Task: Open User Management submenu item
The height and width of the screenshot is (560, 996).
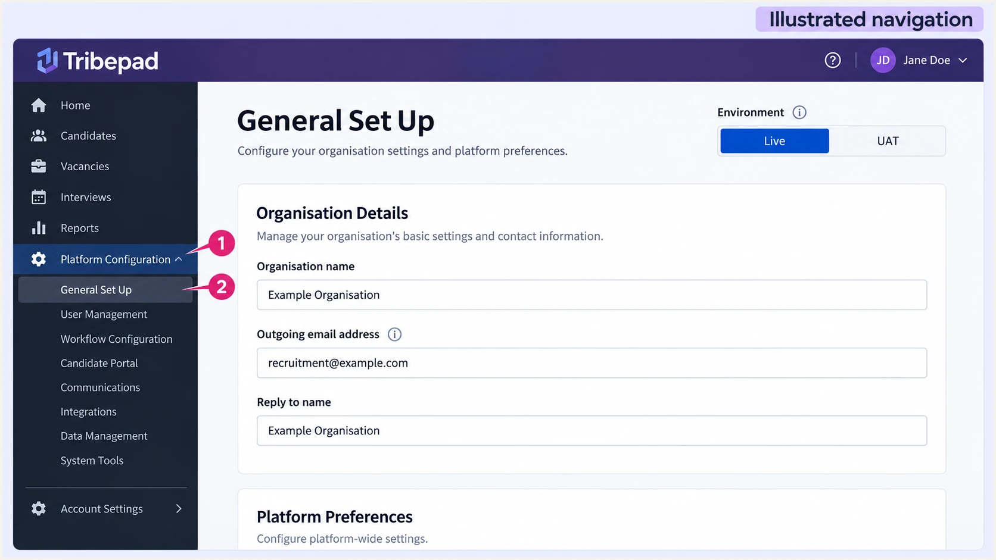Action: pyautogui.click(x=104, y=314)
